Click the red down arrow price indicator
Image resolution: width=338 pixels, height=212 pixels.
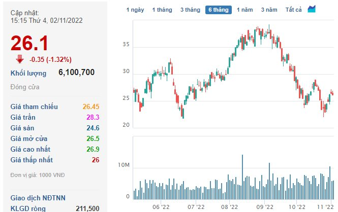pos(20,59)
